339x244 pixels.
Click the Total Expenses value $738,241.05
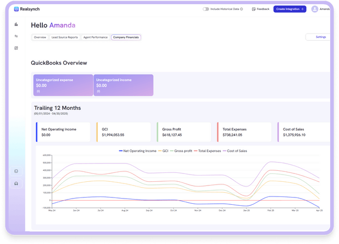pyautogui.click(x=232, y=135)
